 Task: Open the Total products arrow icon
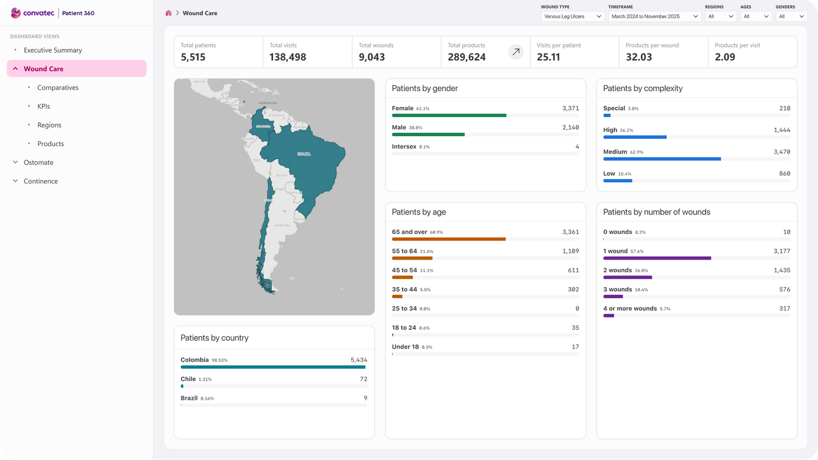[x=516, y=52]
